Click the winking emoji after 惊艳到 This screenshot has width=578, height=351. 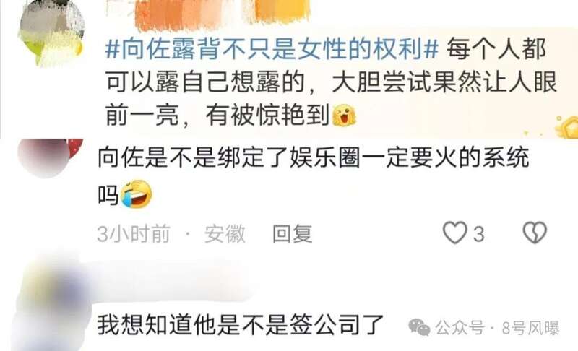pyautogui.click(x=345, y=116)
